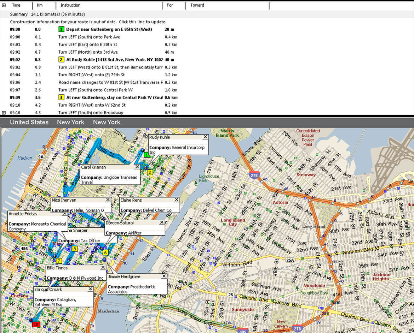Click green stop 1 marker on map
The width and height of the screenshot is (414, 333).
[146, 155]
